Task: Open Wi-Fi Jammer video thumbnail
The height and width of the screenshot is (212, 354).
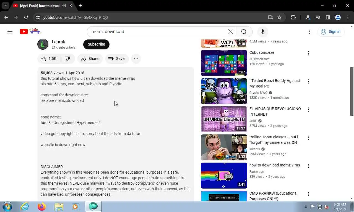Action: pos(224,44)
